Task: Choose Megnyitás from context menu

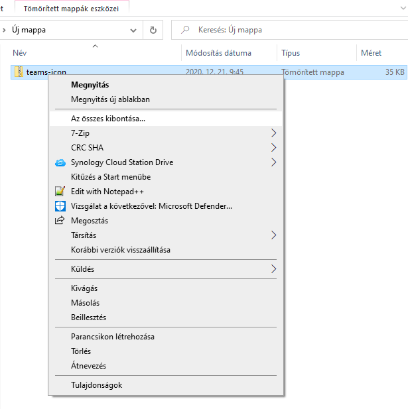Action: [90, 85]
